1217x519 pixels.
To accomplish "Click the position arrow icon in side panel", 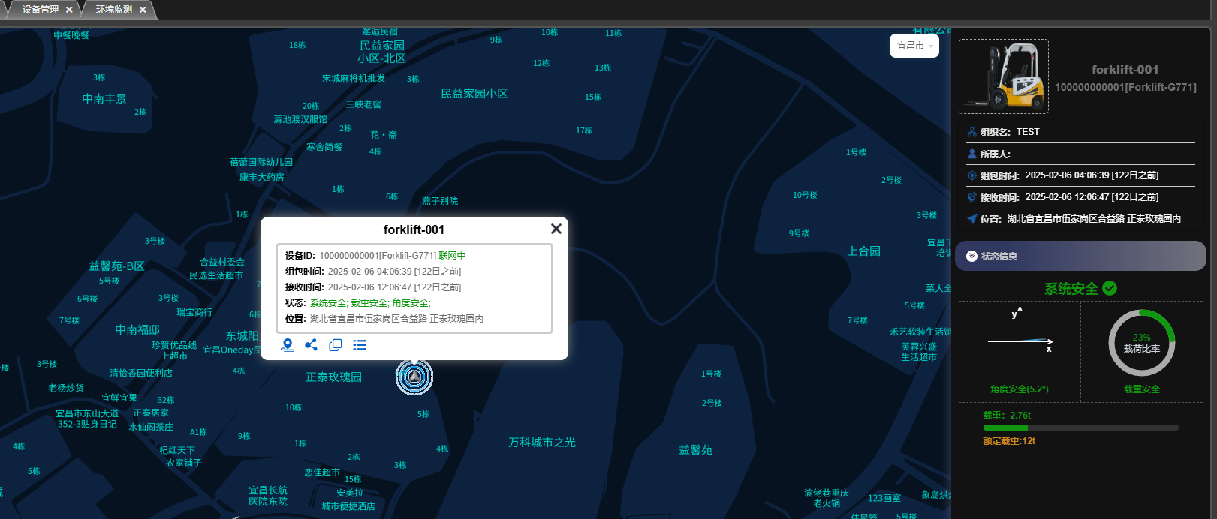I will point(972,219).
